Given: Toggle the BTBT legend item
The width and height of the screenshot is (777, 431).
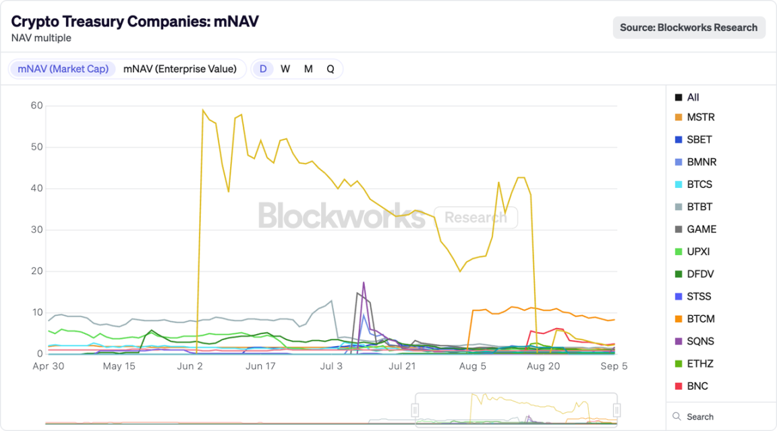Looking at the screenshot, I should point(699,207).
